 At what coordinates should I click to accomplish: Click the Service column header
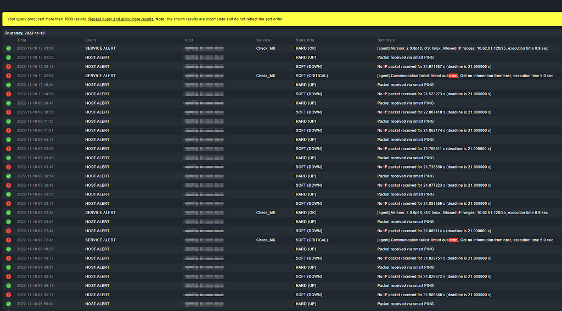tap(263, 40)
